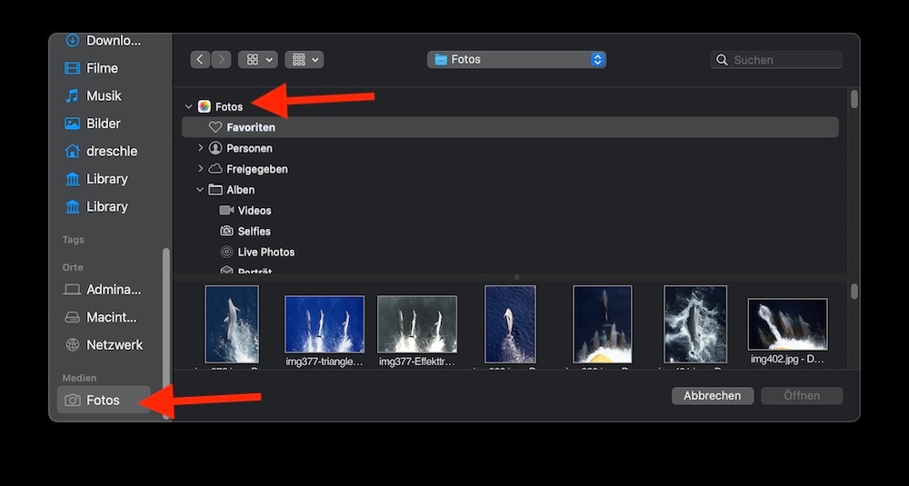Click the Abbrechen button
The image size is (909, 486).
click(713, 396)
